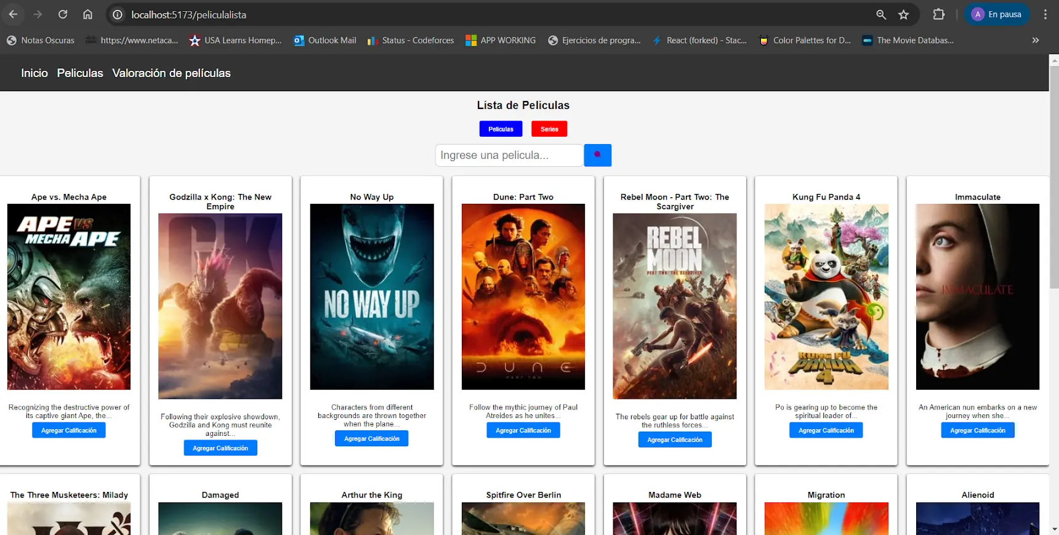1059x535 pixels.
Task: Open React (forked) bookmark
Action: 699,40
